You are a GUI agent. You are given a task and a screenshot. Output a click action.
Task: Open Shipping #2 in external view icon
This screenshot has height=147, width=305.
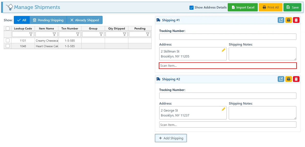coord(281,79)
